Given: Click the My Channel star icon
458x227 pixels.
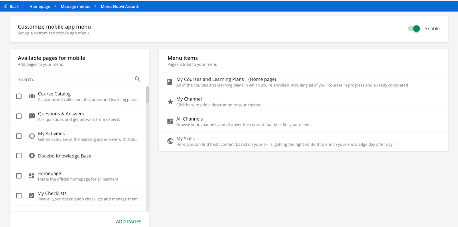Looking at the screenshot, I should pyautogui.click(x=170, y=102).
